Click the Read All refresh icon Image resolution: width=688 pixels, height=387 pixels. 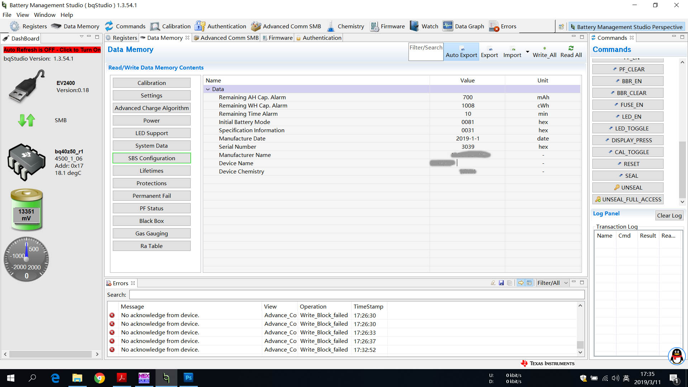tap(571, 48)
